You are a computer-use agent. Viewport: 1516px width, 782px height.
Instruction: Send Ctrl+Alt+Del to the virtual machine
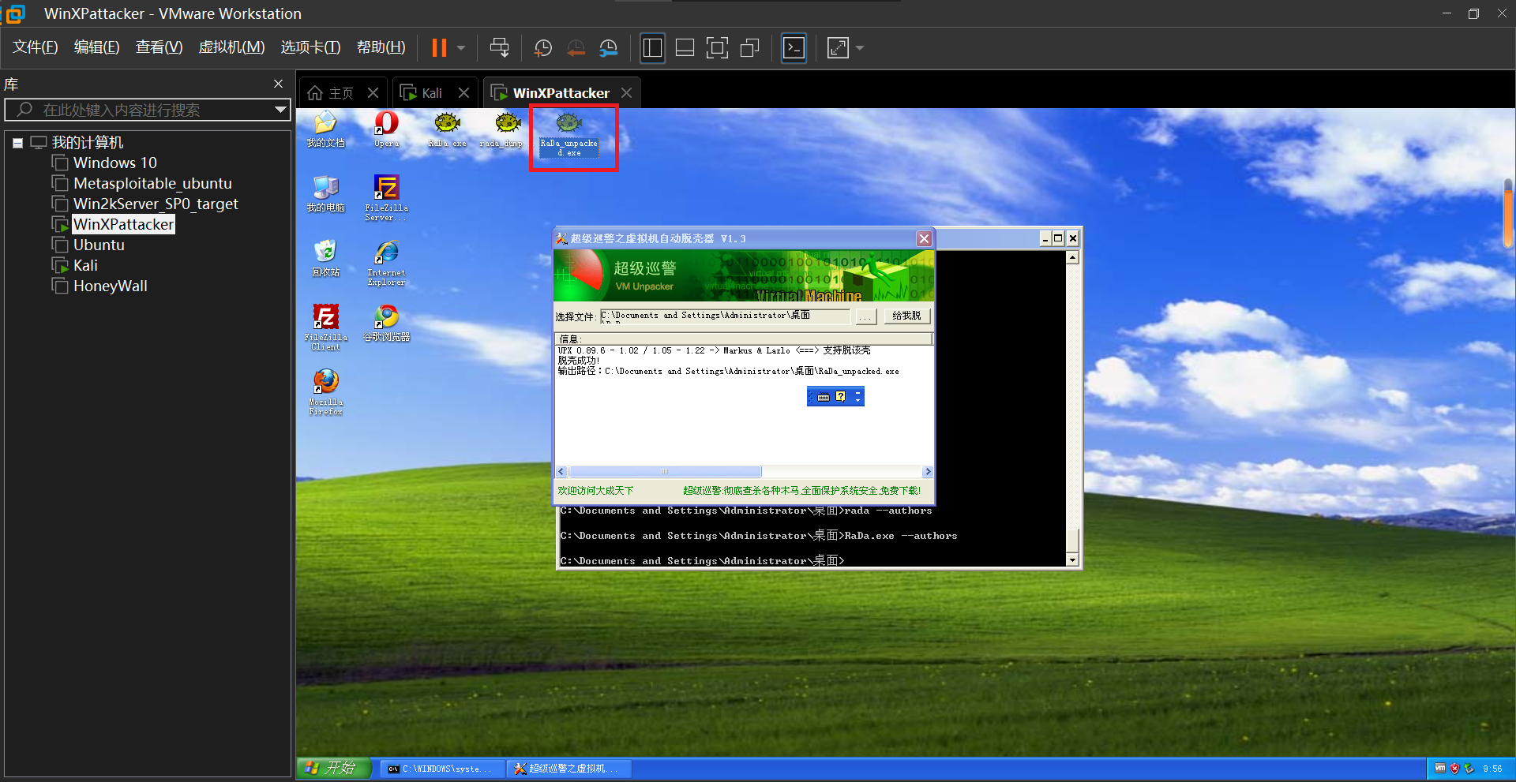[500, 48]
